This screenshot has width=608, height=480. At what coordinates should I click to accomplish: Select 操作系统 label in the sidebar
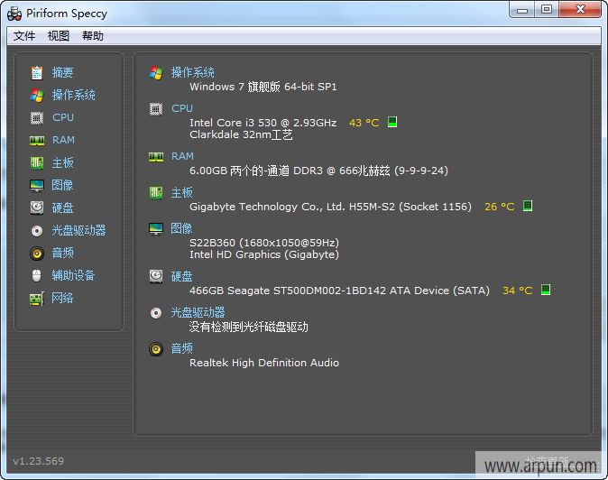pos(74,95)
